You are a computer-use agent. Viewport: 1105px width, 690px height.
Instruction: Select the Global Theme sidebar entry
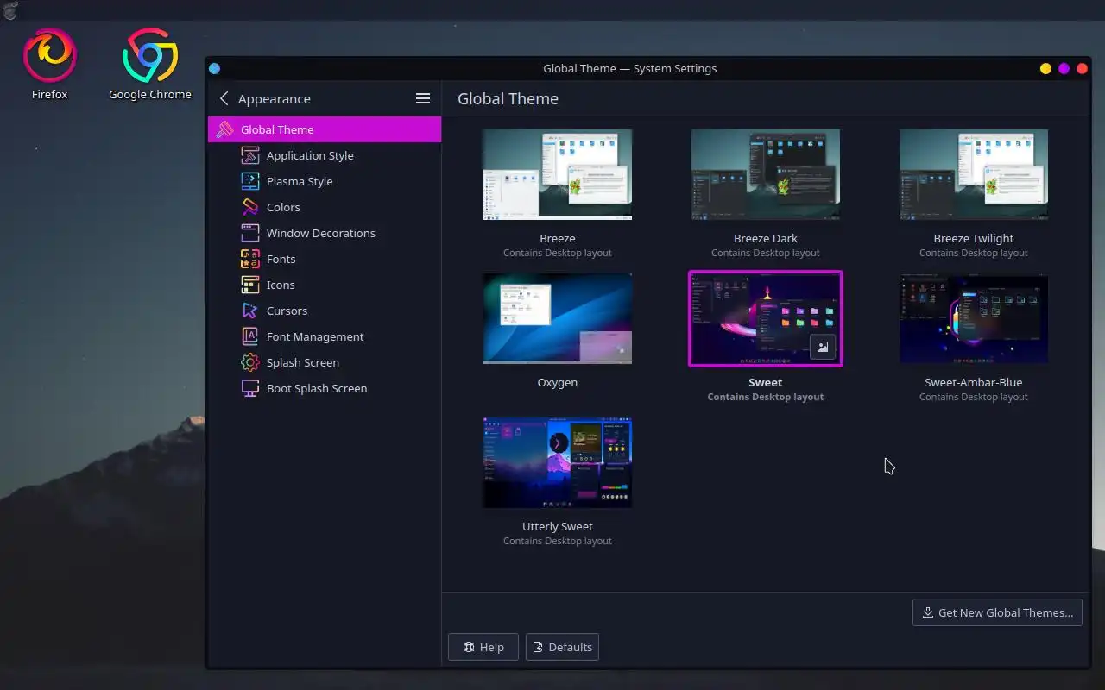point(325,129)
